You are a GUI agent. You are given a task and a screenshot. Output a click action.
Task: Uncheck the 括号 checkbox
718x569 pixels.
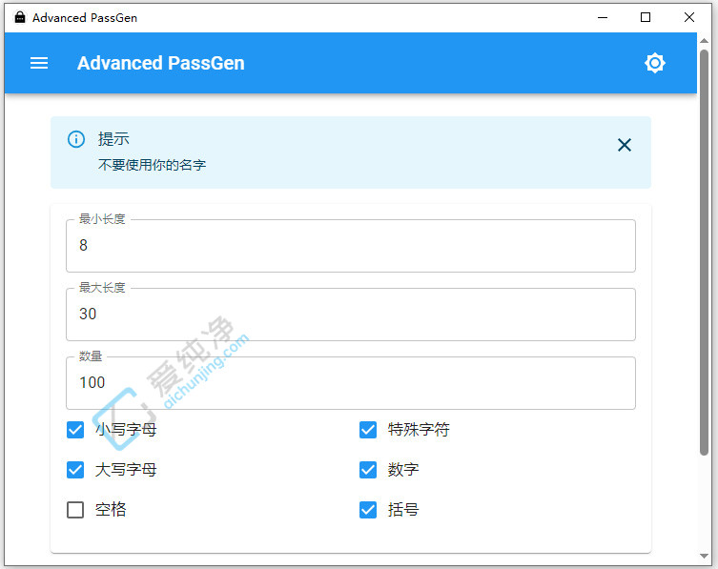(x=368, y=510)
